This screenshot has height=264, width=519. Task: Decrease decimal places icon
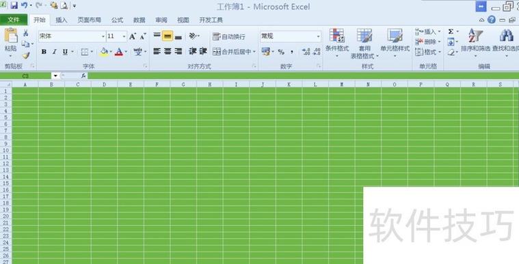317,52
